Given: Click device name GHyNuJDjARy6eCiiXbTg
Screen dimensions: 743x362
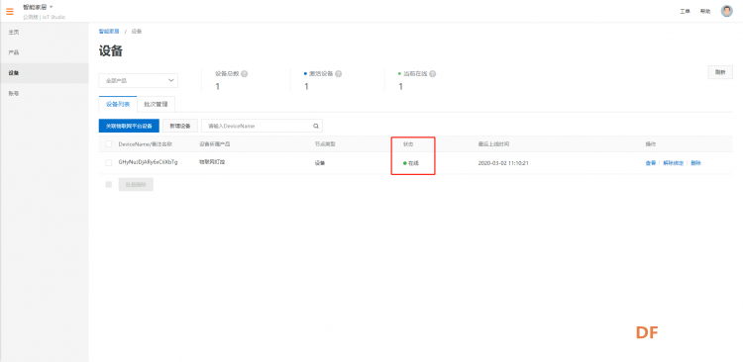Looking at the screenshot, I should 148,162.
